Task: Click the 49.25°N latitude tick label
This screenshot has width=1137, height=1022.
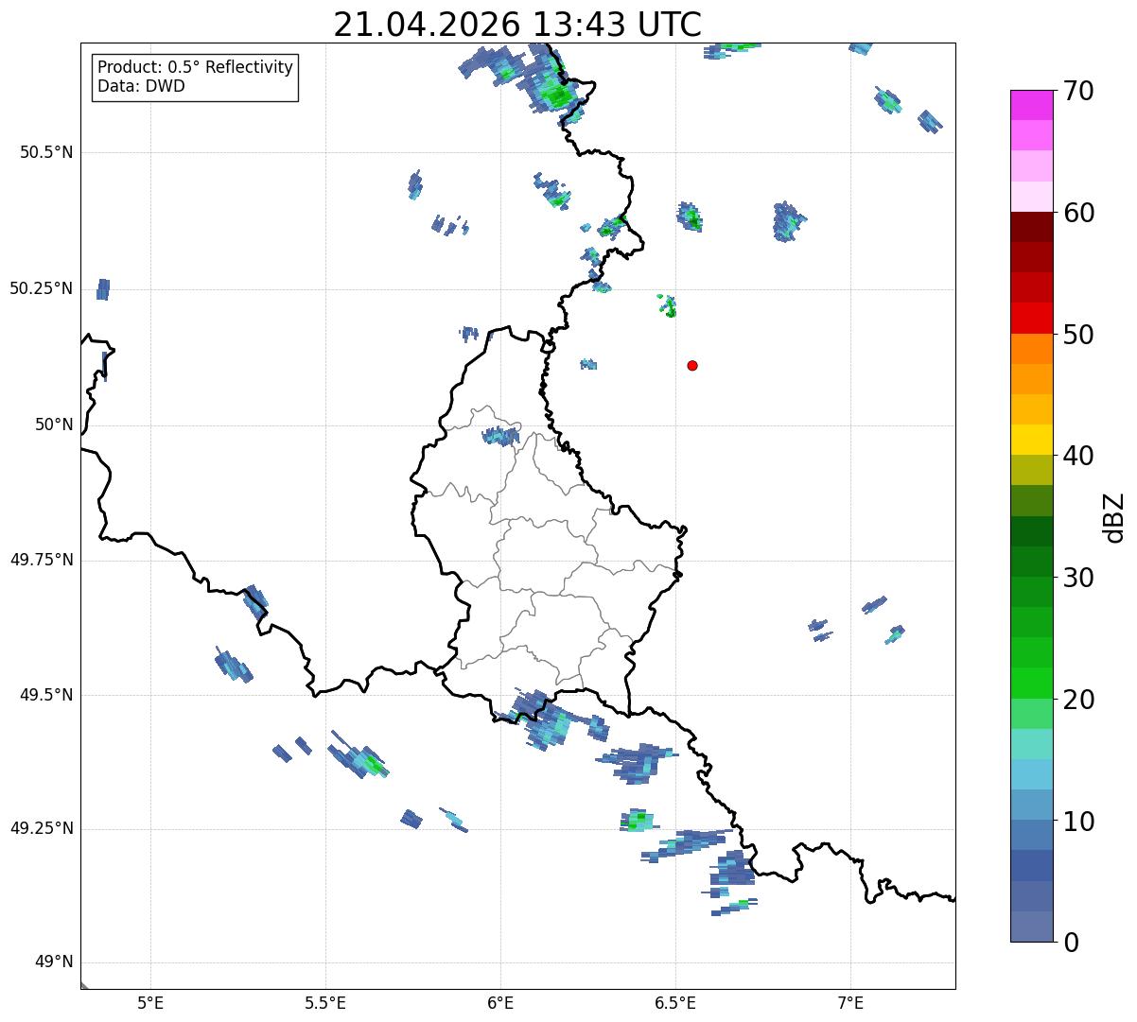Action: [x=42, y=828]
